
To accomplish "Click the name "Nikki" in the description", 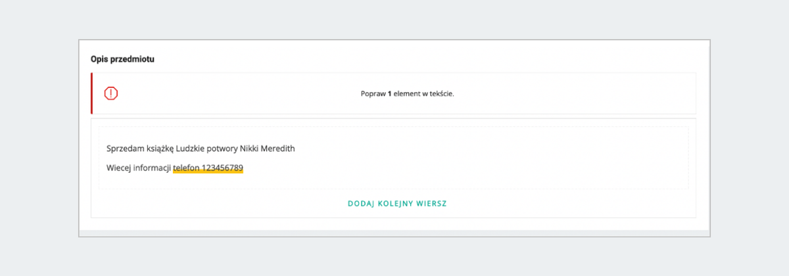I will [x=256, y=149].
